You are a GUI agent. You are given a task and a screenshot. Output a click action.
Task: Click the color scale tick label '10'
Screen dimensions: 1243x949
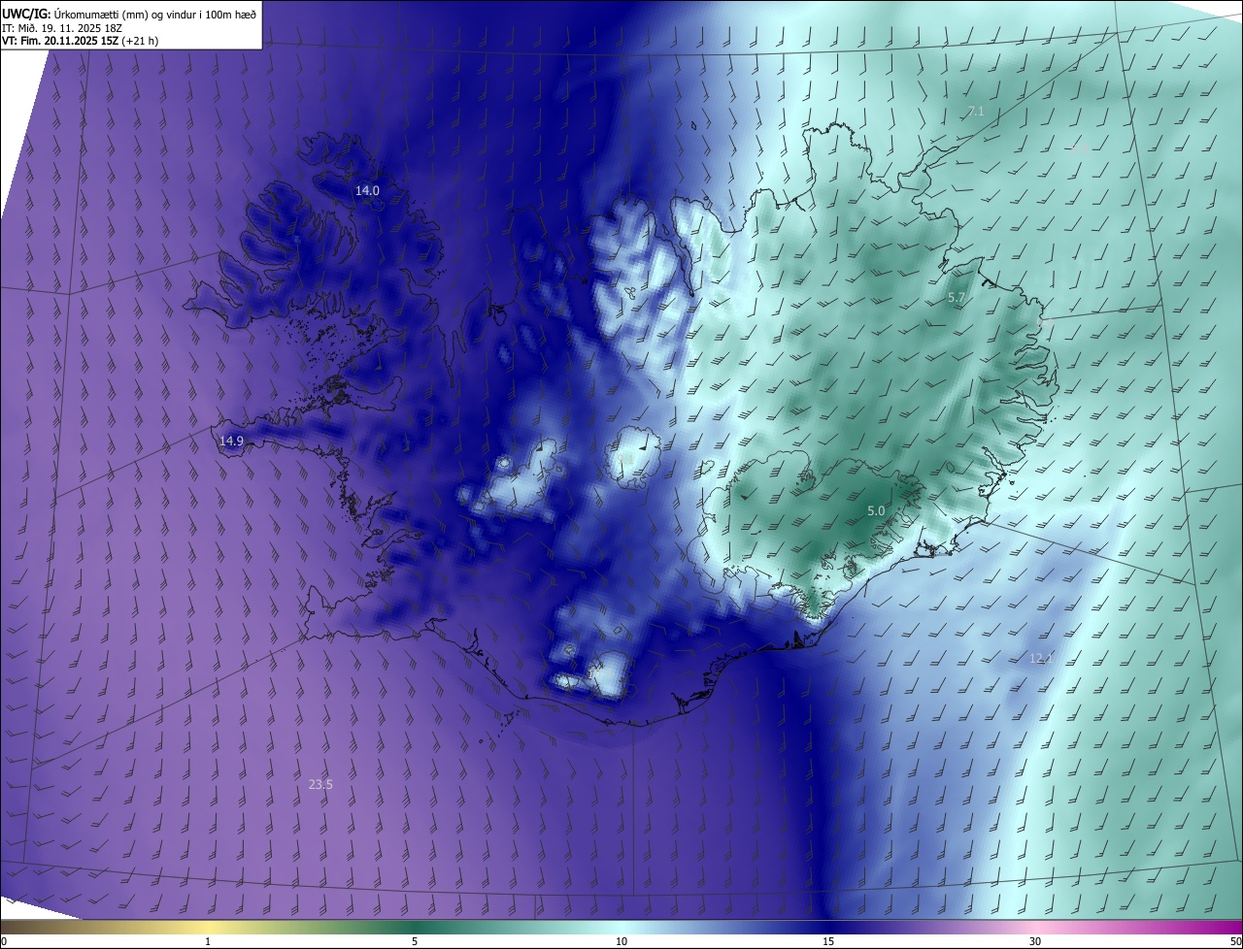point(621,941)
